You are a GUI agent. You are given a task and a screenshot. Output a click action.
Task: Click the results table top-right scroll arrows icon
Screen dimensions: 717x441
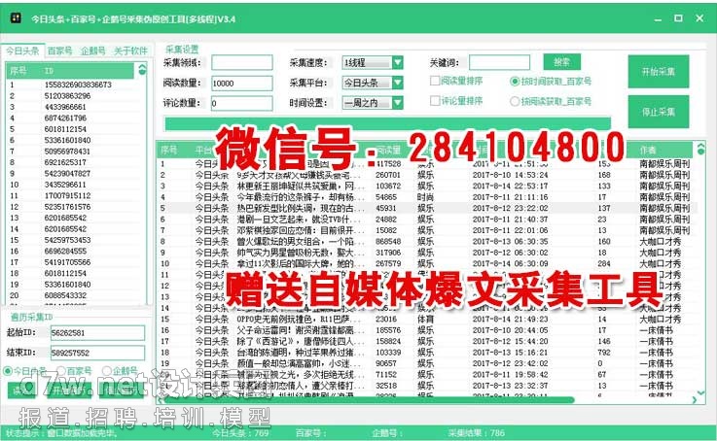(x=700, y=149)
